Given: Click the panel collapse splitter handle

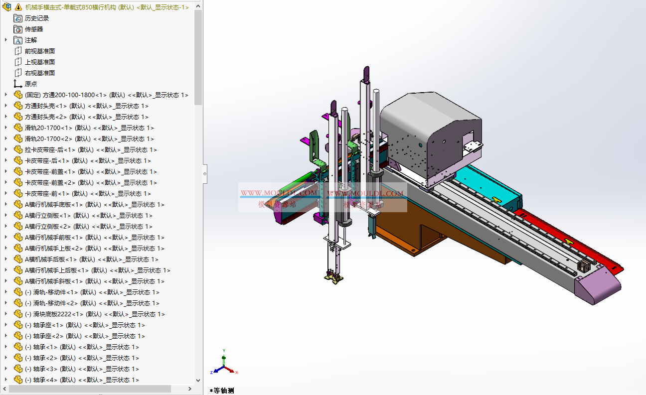Looking at the screenshot, I should click(x=205, y=173).
